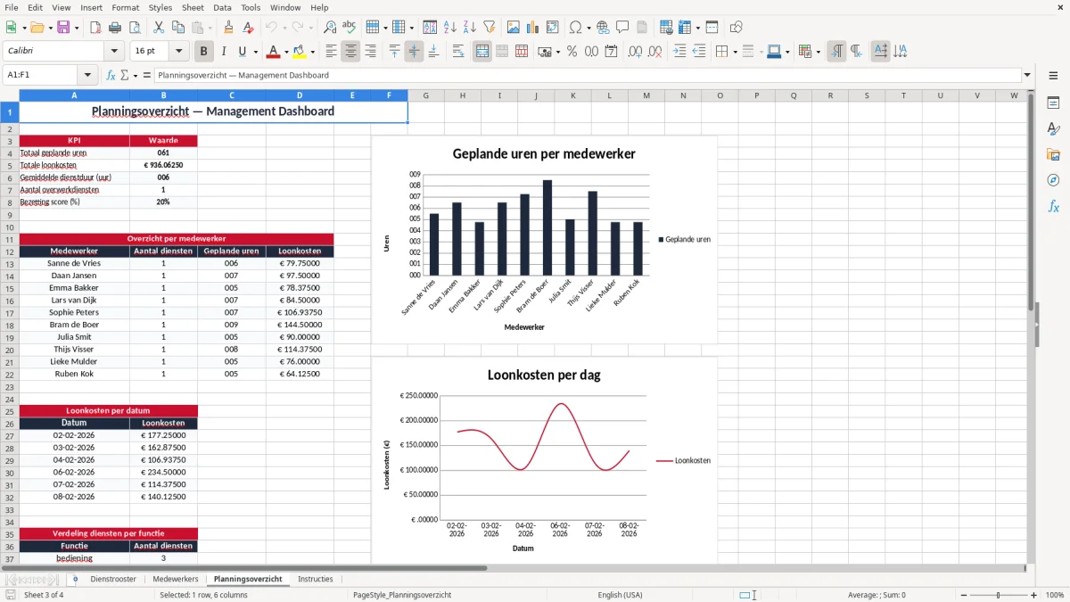Switch to the Medewerkers sheet tab
This screenshot has width=1070, height=602.
coord(176,579)
